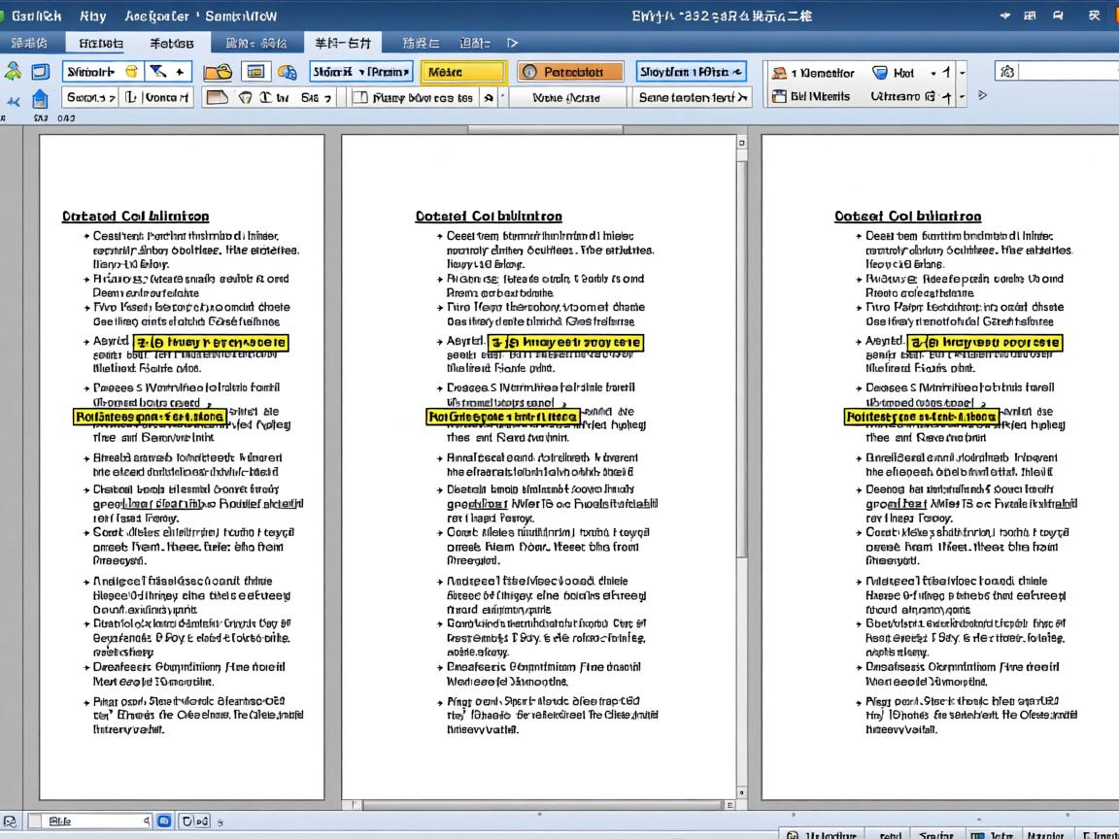Click the blue rectangle icon near the tree icon
This screenshot has height=839, width=1119.
[40, 72]
